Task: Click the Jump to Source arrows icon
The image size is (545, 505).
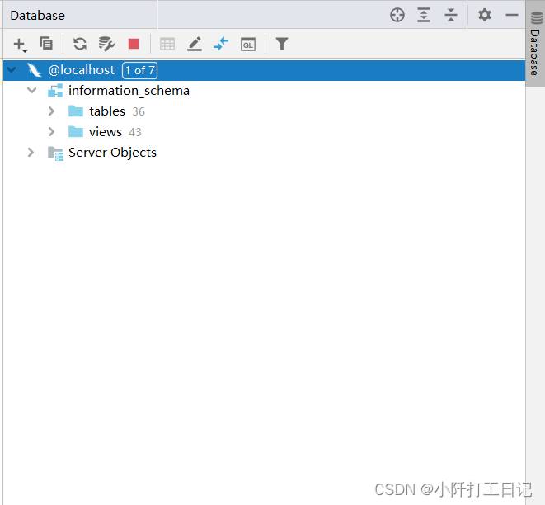Action: click(221, 44)
